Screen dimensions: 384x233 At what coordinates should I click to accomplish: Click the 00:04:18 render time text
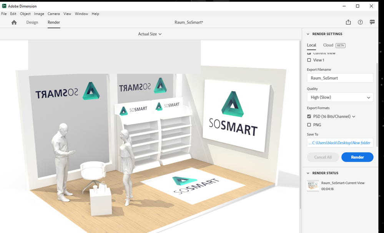click(x=327, y=189)
